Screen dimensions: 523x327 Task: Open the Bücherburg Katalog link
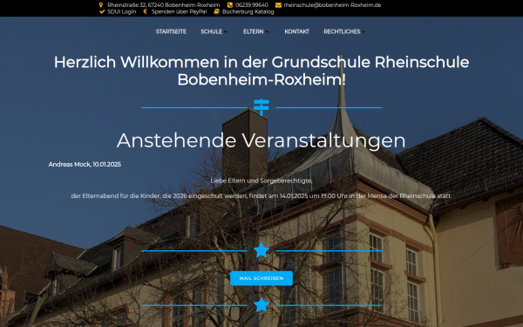[x=248, y=11]
